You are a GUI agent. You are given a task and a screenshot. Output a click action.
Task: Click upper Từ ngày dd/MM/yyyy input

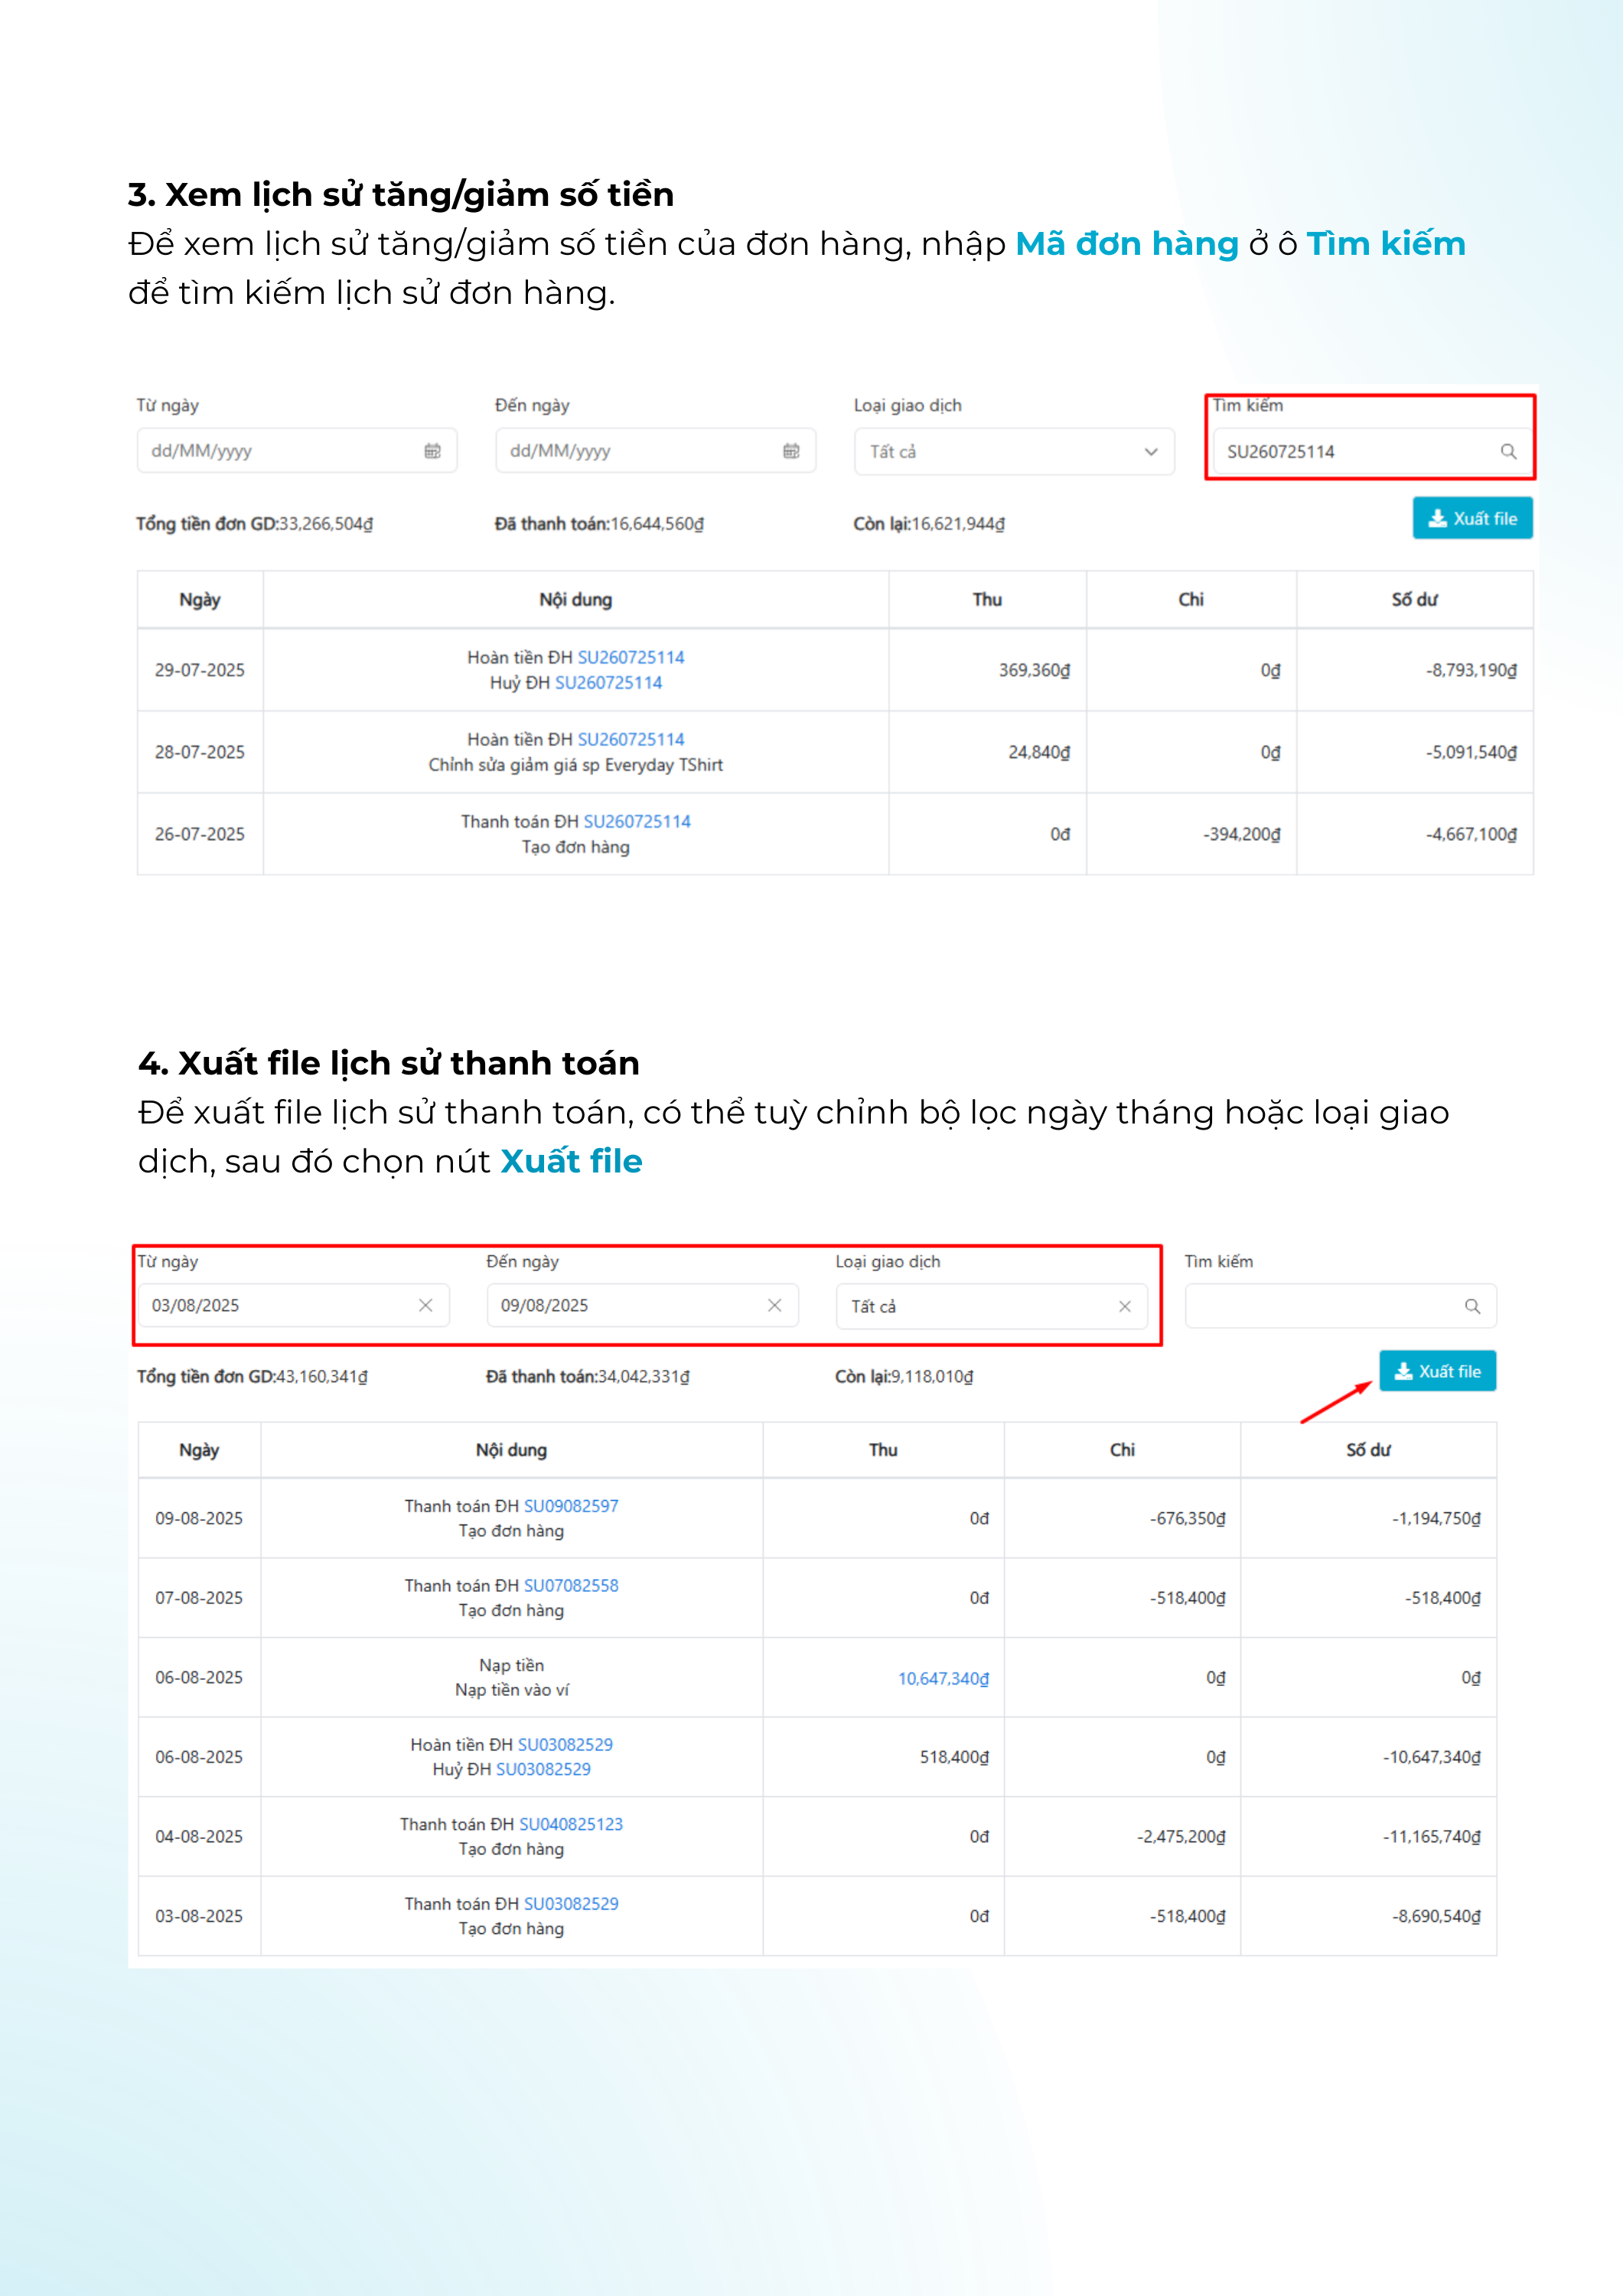click(280, 451)
